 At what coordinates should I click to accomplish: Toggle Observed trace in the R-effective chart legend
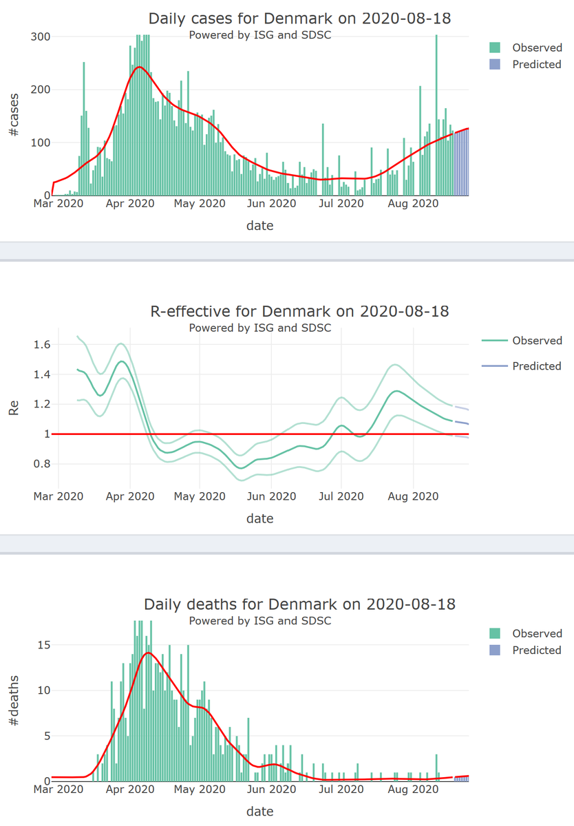[523, 341]
